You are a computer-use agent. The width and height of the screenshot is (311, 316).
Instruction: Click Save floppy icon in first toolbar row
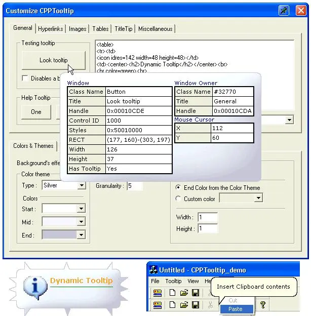click(196, 293)
